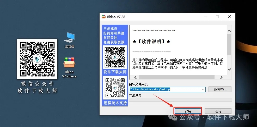Minimize the Rhino V7.28 installer window
Image resolution: width=257 pixels, height=127 pixels.
tap(206, 17)
